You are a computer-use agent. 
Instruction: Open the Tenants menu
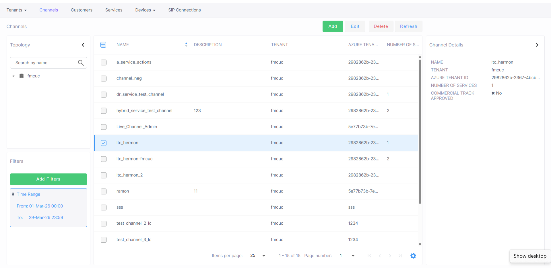[x=17, y=10]
